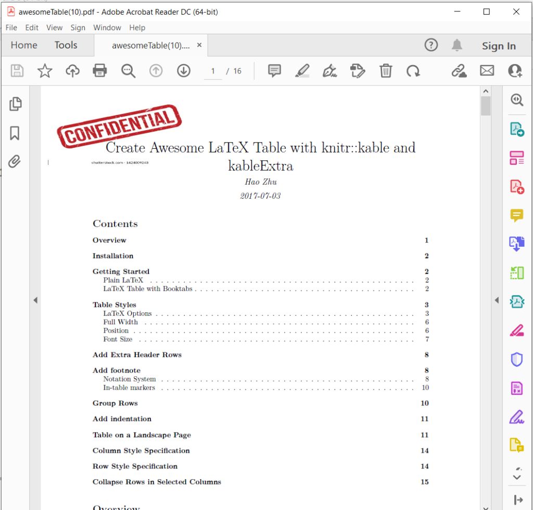View document attachments

click(15, 161)
